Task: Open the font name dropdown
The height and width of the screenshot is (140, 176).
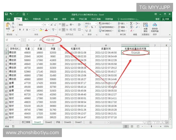Action: (x=42, y=25)
